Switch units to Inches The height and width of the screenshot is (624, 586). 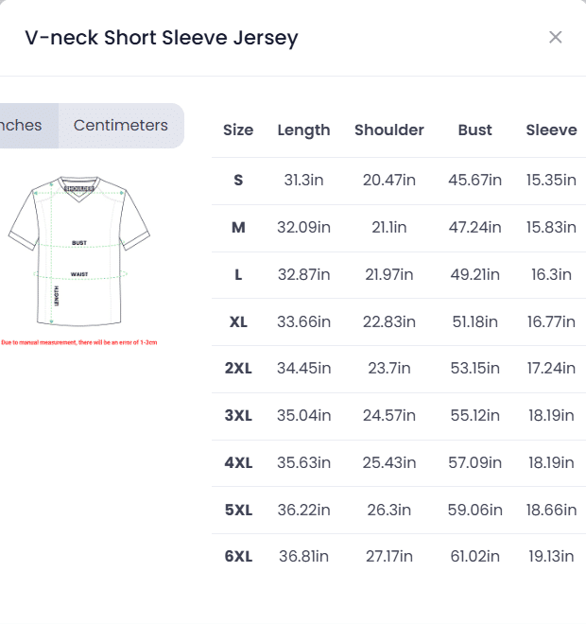23,126
